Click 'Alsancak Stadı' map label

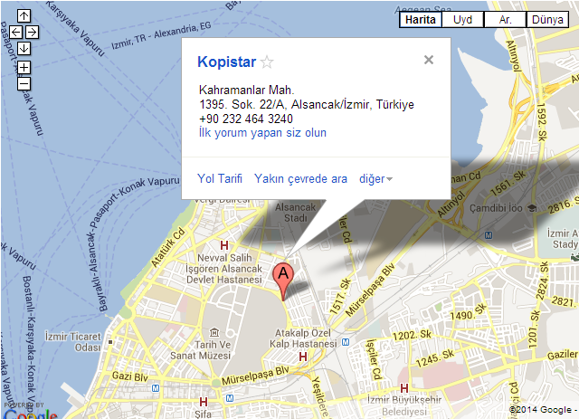296,213
